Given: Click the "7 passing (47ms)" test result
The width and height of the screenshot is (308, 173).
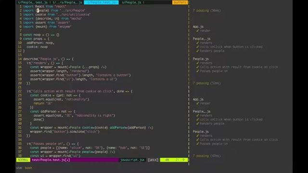Looking at the screenshot, I should [x=206, y=156].
